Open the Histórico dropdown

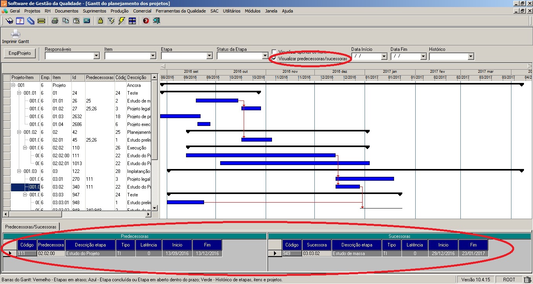point(471,56)
